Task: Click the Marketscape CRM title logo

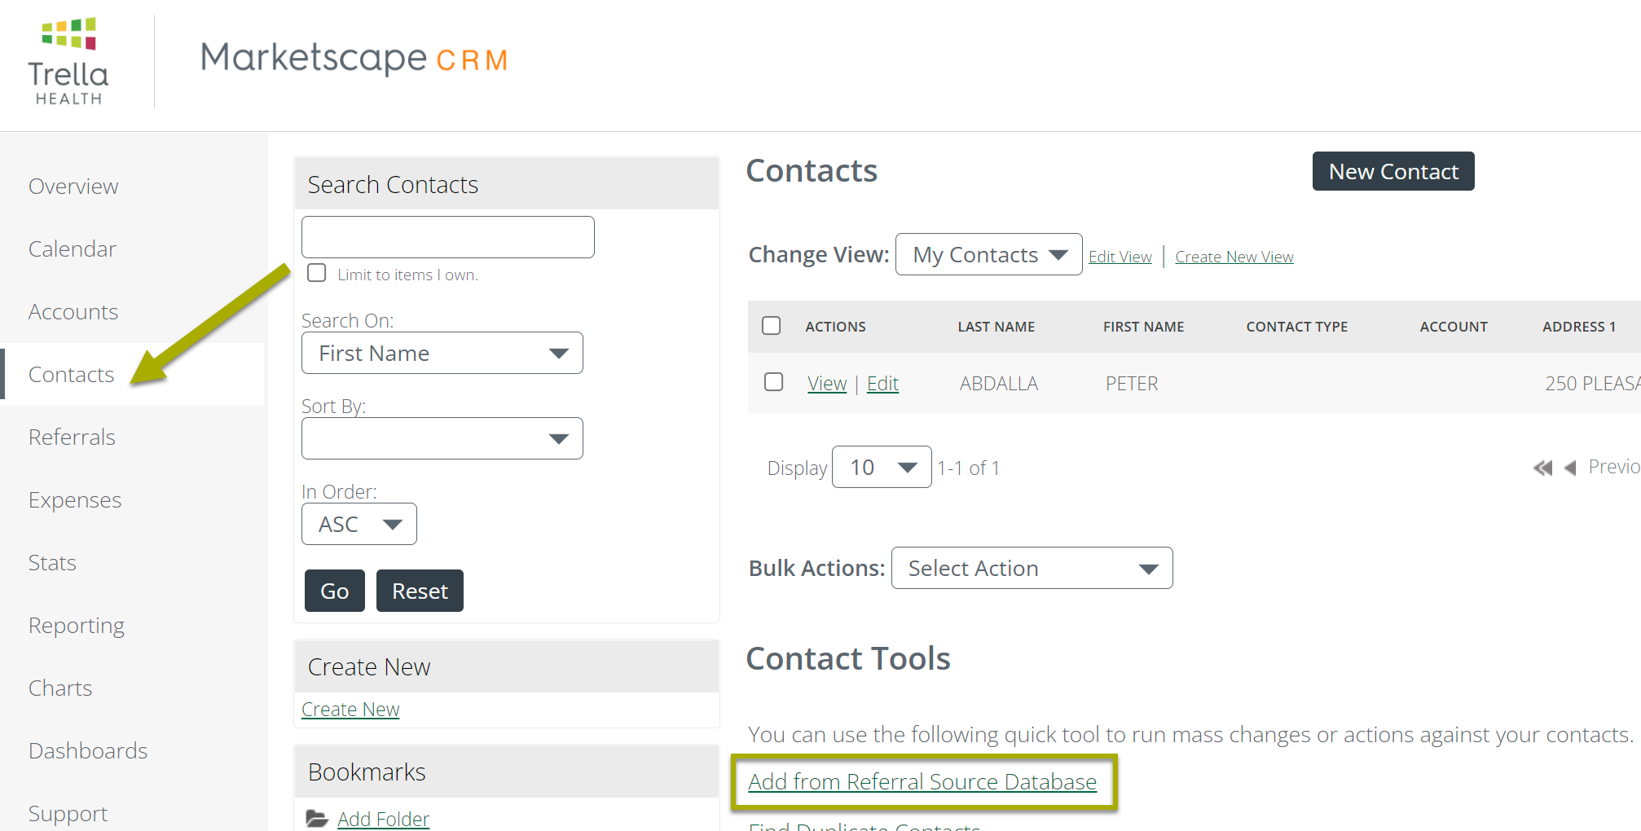Action: coord(354,58)
